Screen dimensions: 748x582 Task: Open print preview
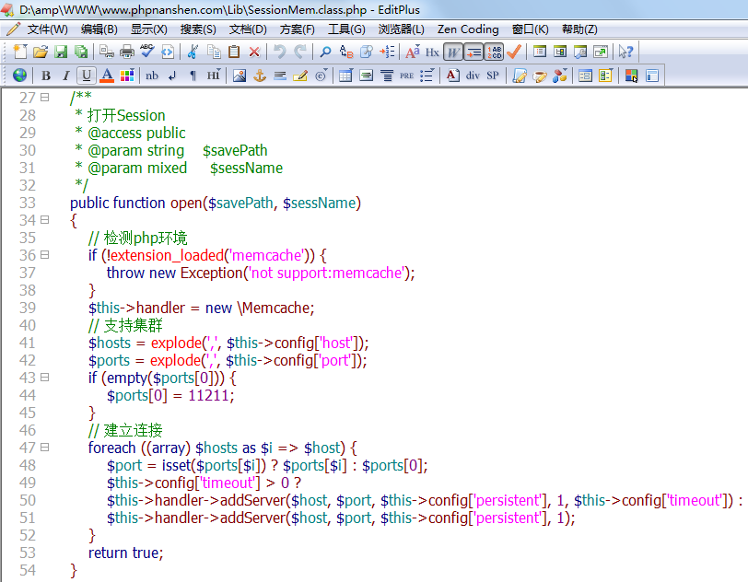(106, 52)
